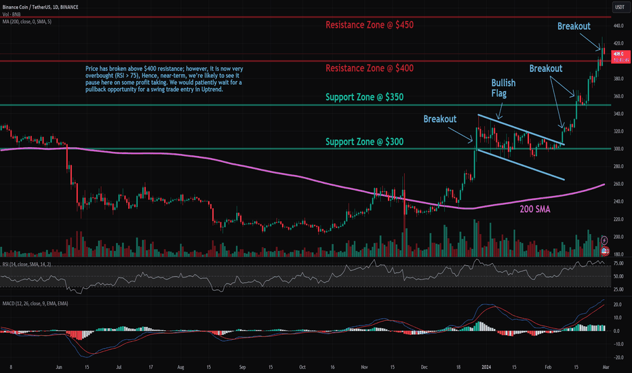Click the red current price label on price axis

620,57
